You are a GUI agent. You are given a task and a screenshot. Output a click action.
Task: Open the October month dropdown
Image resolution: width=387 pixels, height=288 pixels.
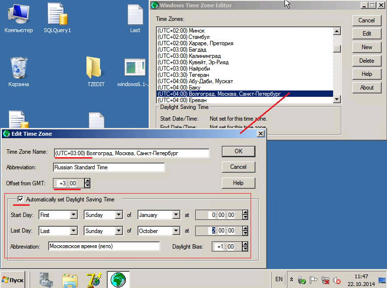pyautogui.click(x=176, y=231)
